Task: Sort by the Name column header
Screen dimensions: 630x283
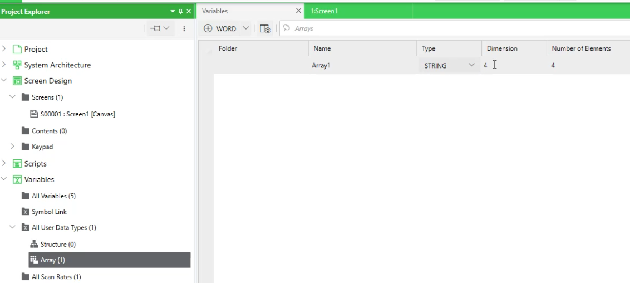Action: point(363,48)
